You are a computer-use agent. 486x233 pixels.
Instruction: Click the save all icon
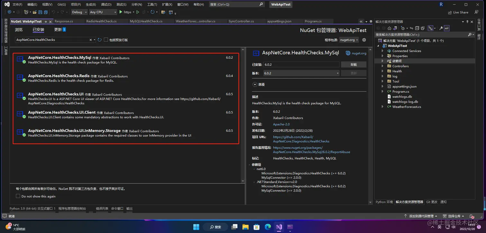(x=46, y=12)
